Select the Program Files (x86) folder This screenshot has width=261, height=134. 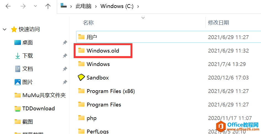tap(110, 91)
